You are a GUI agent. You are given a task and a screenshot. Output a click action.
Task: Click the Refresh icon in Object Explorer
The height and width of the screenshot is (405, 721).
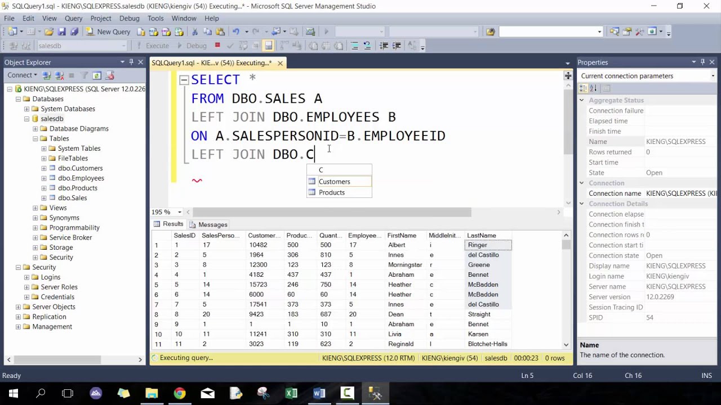pos(97,75)
